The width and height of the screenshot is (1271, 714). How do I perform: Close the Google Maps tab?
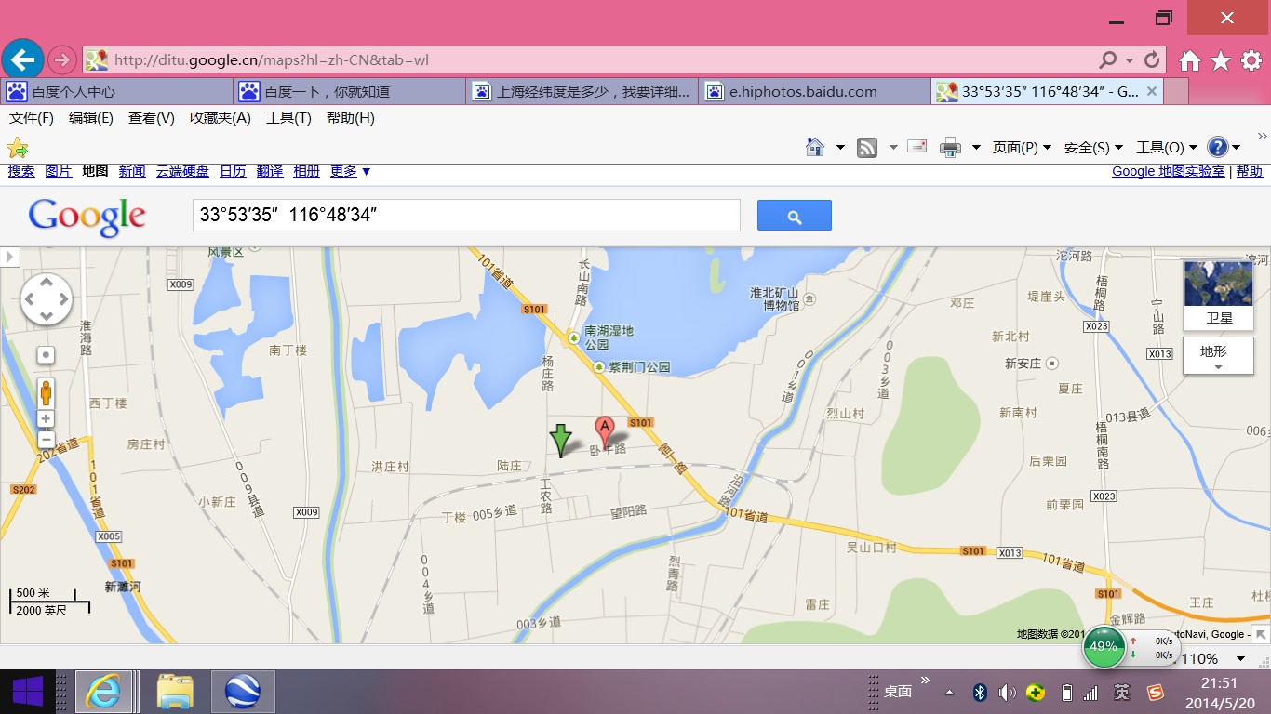pos(1152,91)
